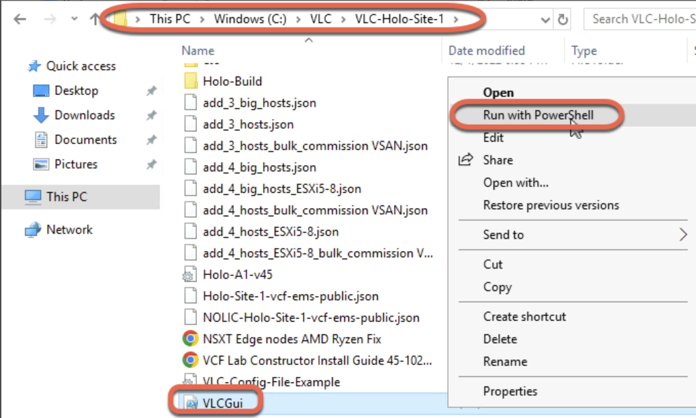Image resolution: width=696 pixels, height=418 pixels.
Task: Click the Share icon in context menu
Action: [x=466, y=160]
